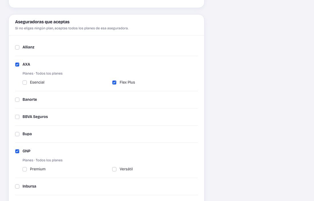Click the Premium plan label

pos(38,169)
